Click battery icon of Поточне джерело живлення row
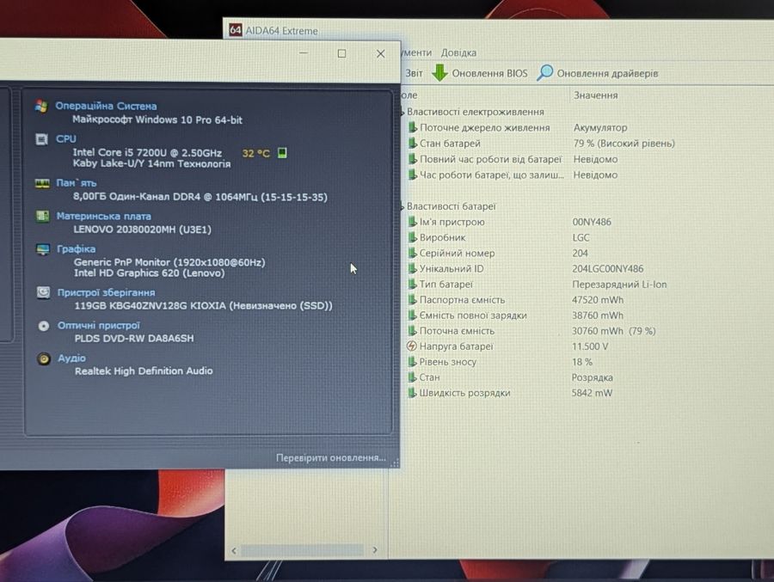This screenshot has width=774, height=582. point(412,128)
